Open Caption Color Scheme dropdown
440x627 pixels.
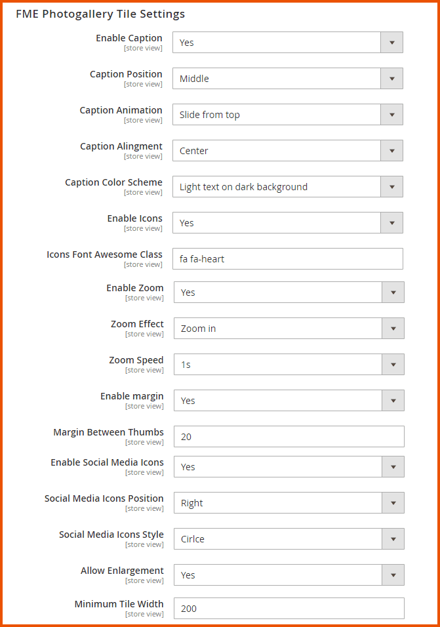pos(287,187)
